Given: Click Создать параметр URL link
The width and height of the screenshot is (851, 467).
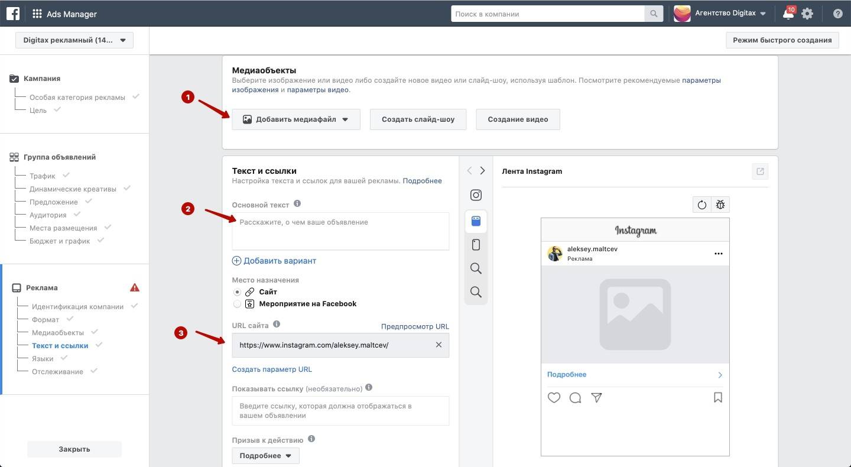Looking at the screenshot, I should 272,369.
